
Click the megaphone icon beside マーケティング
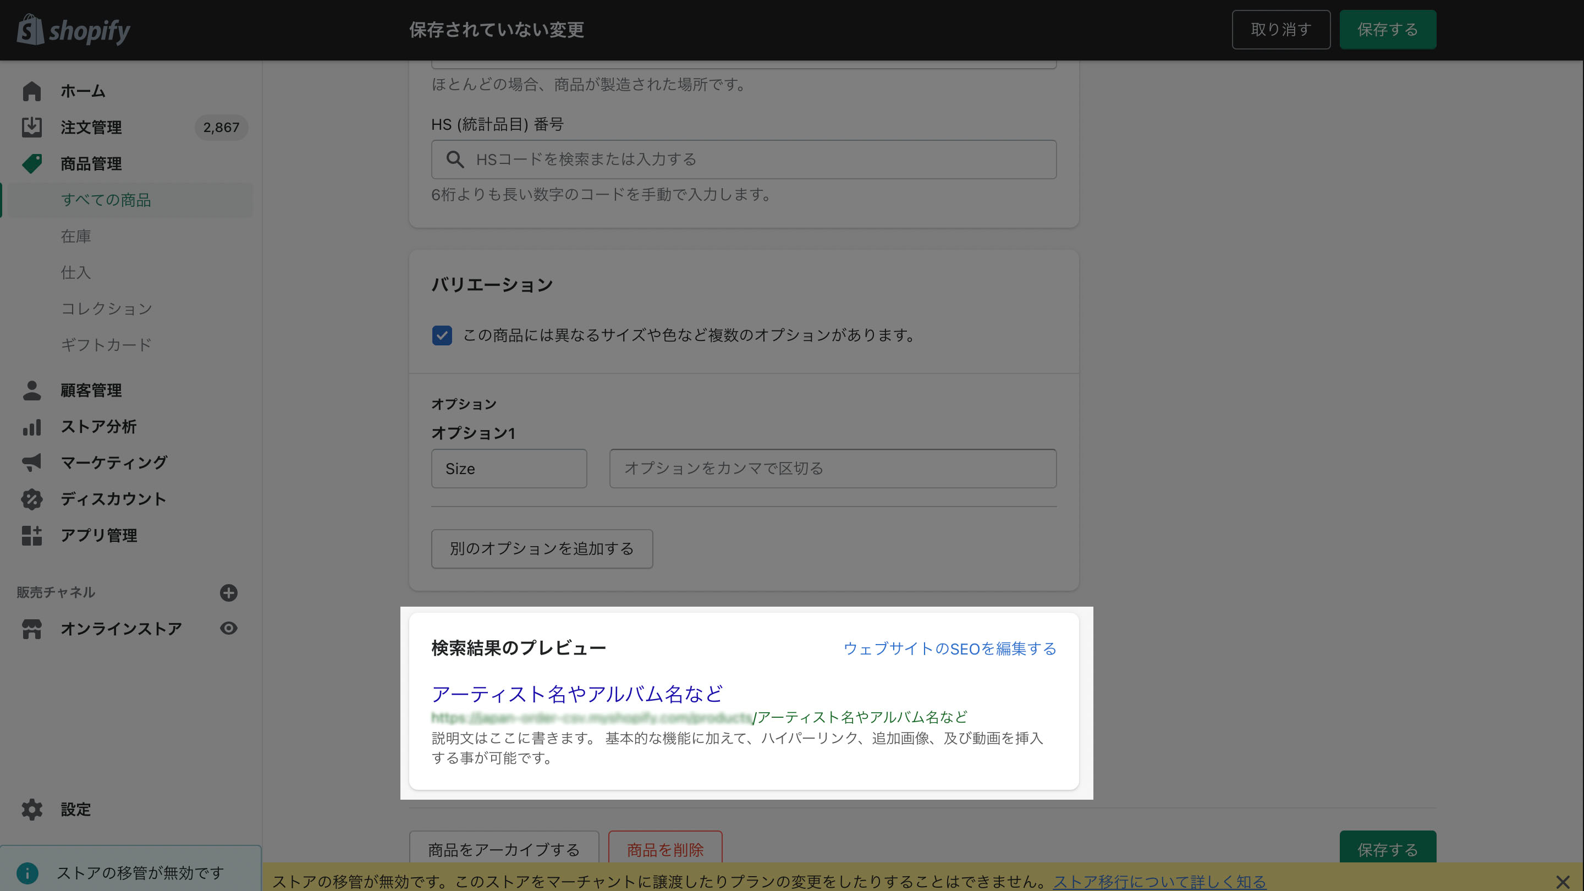(31, 463)
